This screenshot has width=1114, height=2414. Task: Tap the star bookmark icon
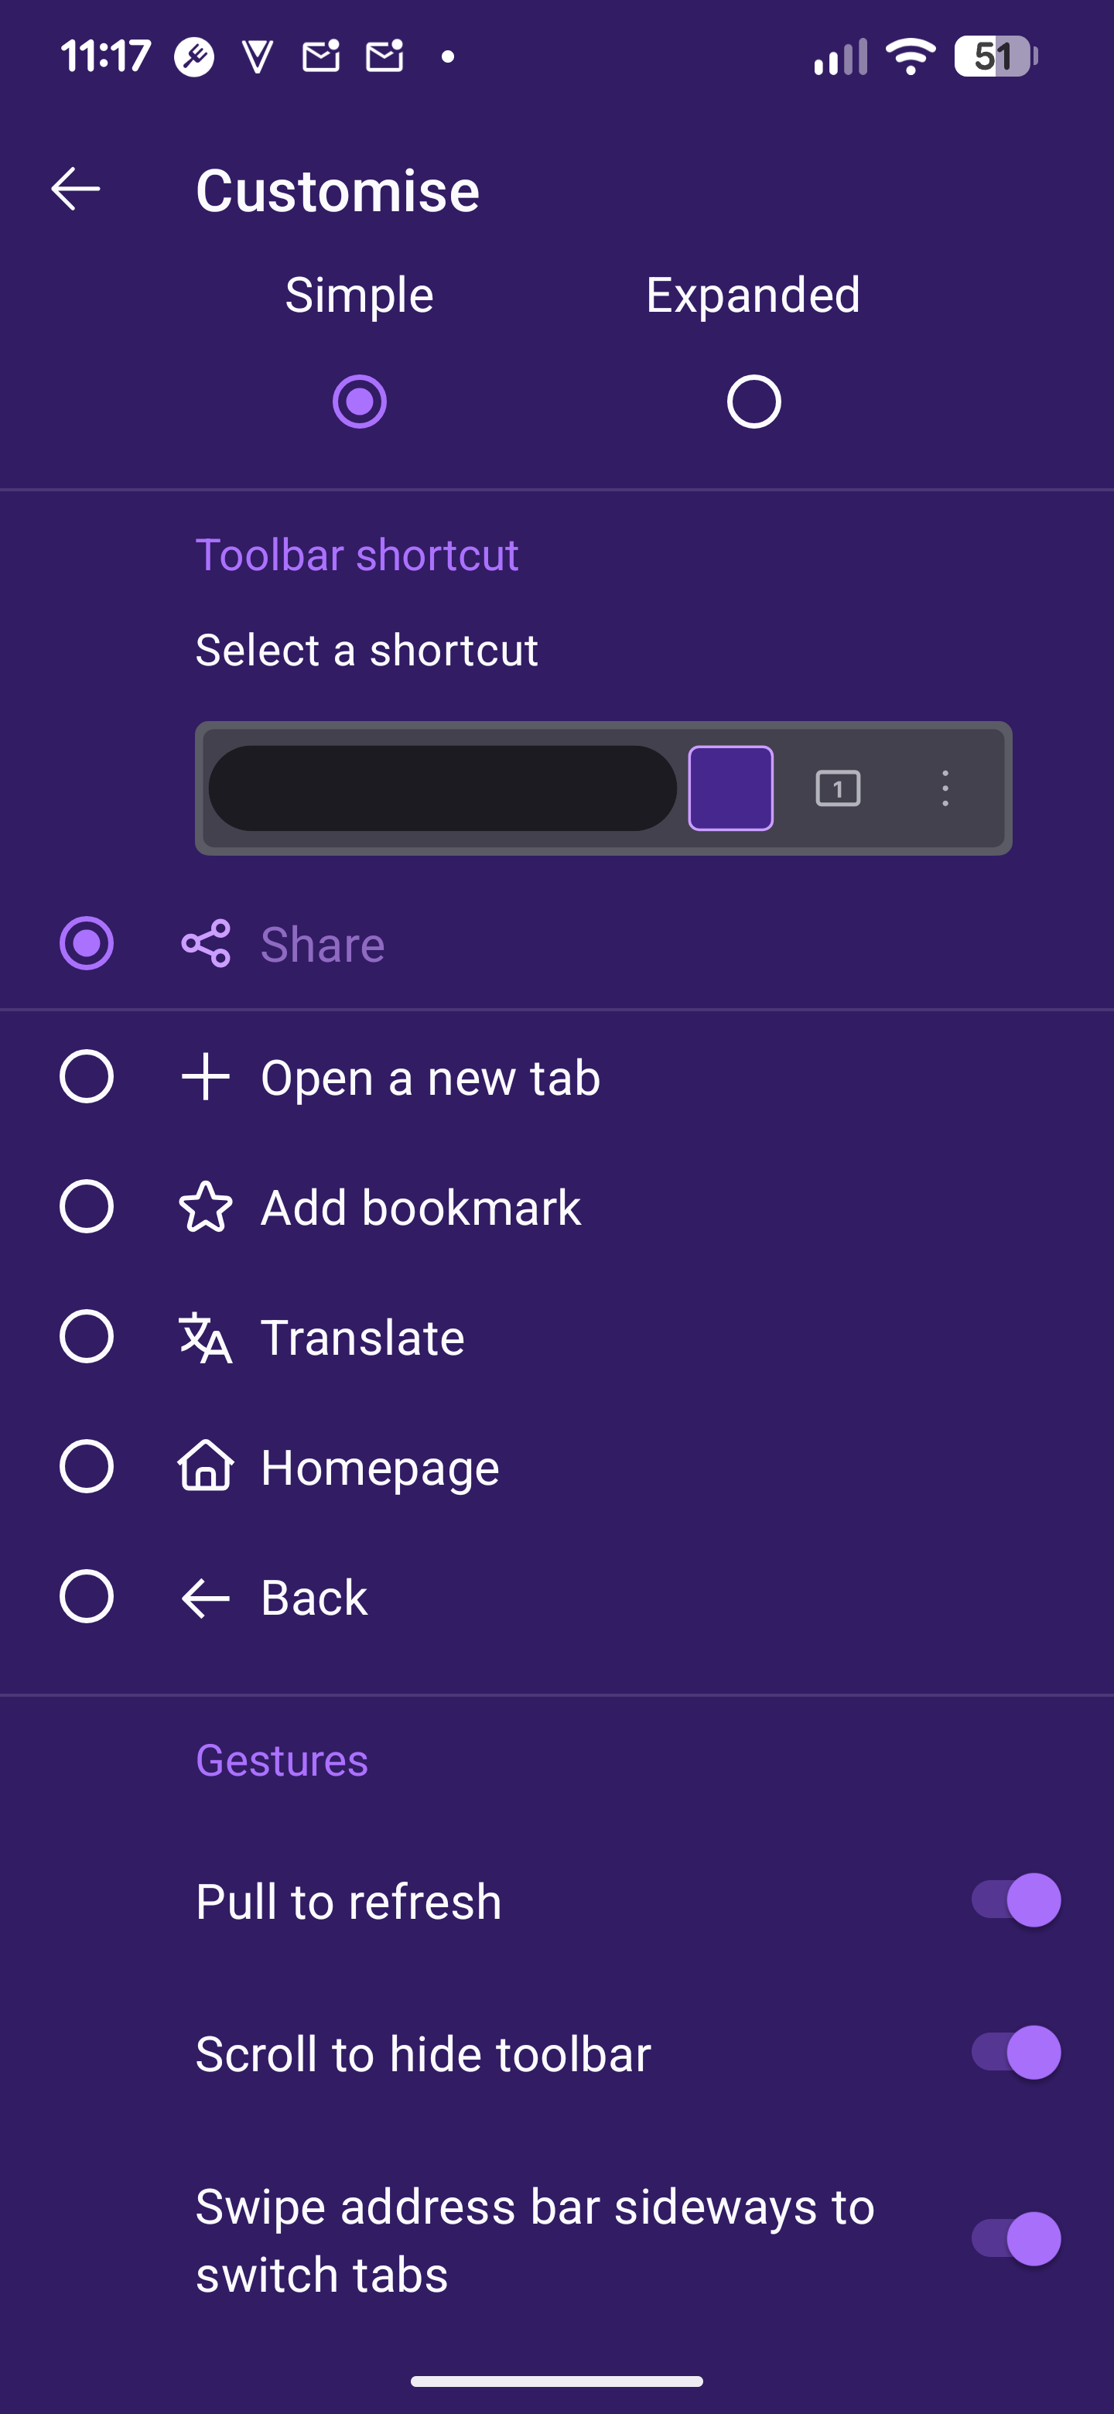(x=205, y=1207)
